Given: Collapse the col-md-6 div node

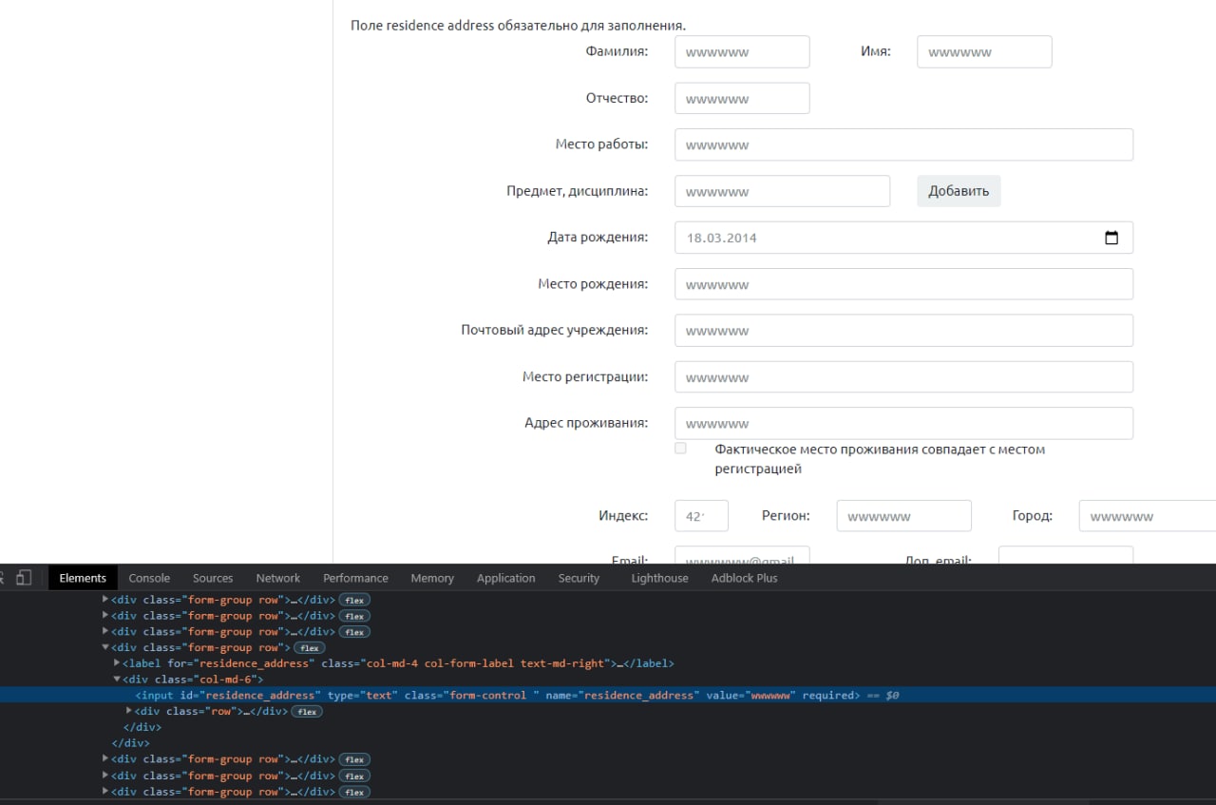Looking at the screenshot, I should tap(117, 680).
